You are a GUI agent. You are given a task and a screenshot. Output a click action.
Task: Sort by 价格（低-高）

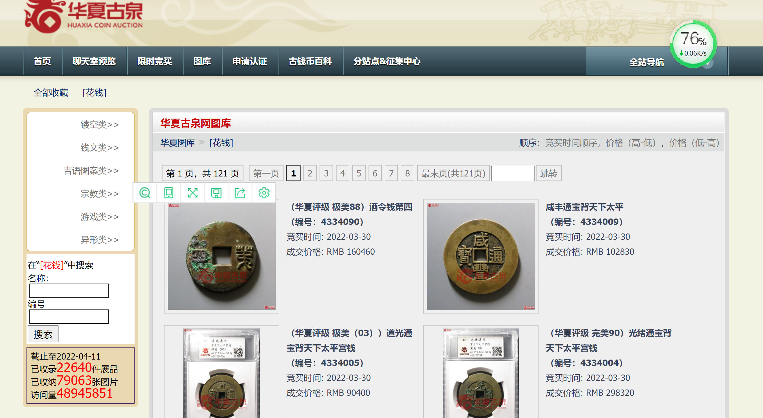[695, 143]
